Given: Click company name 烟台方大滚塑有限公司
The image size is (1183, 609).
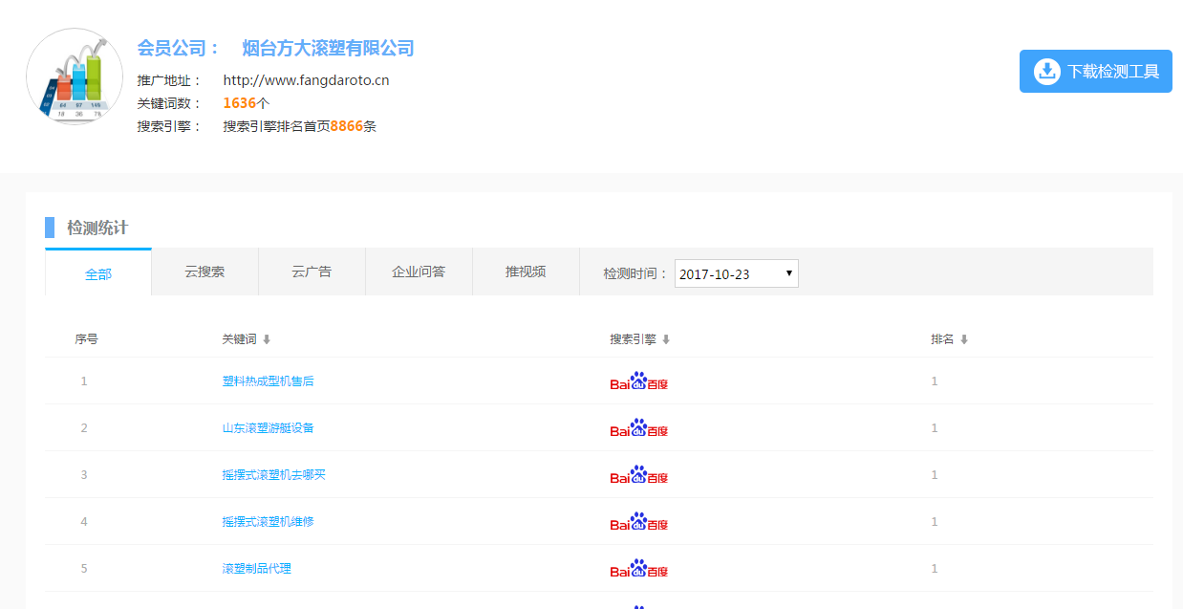Looking at the screenshot, I should click(x=328, y=48).
